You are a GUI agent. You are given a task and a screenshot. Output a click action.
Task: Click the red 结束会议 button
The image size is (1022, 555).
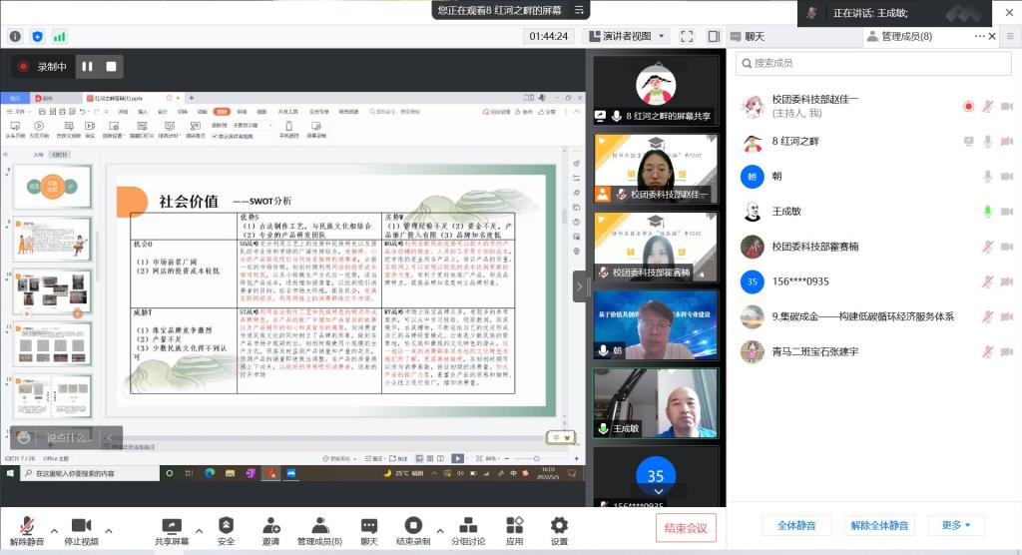[x=685, y=528]
